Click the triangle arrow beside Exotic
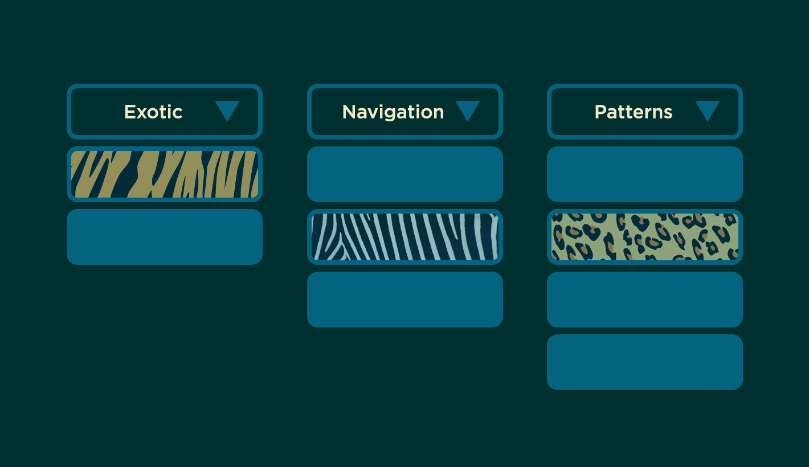This screenshot has width=809, height=467. pos(227,110)
